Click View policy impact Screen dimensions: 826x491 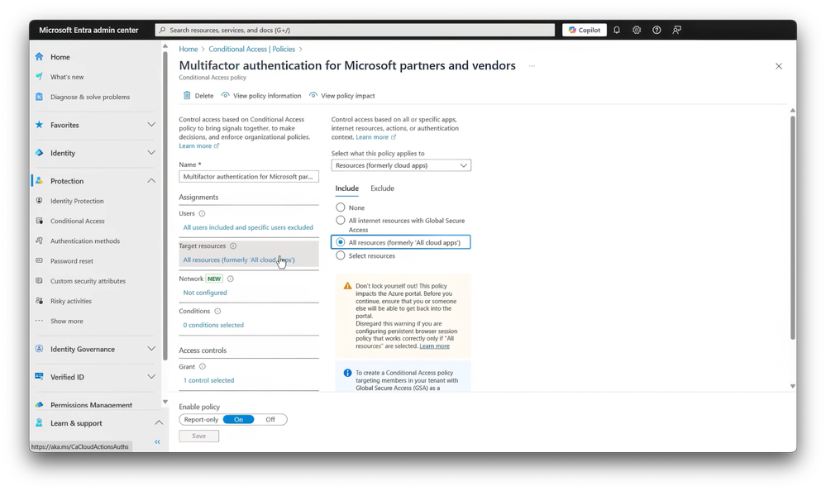coord(341,96)
